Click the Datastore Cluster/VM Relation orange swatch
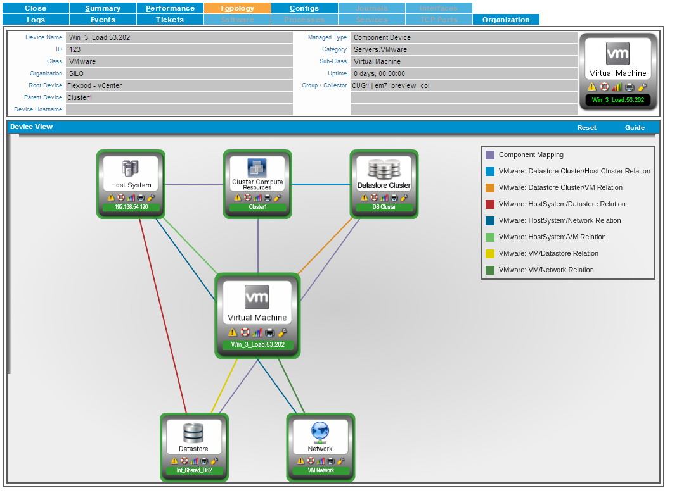Viewport: 691px width, 500px height. click(489, 188)
